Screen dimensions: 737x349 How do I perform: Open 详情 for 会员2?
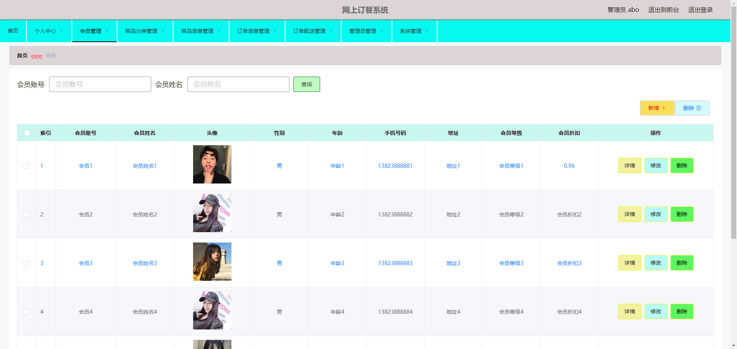(x=630, y=214)
